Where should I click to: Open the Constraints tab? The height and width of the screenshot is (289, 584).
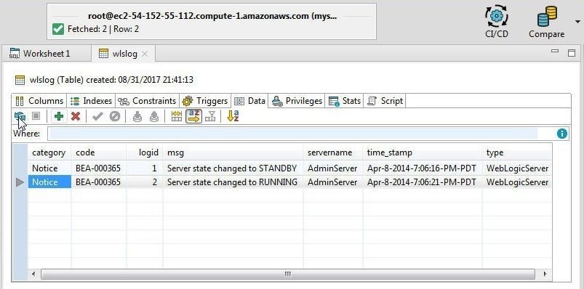pos(147,101)
